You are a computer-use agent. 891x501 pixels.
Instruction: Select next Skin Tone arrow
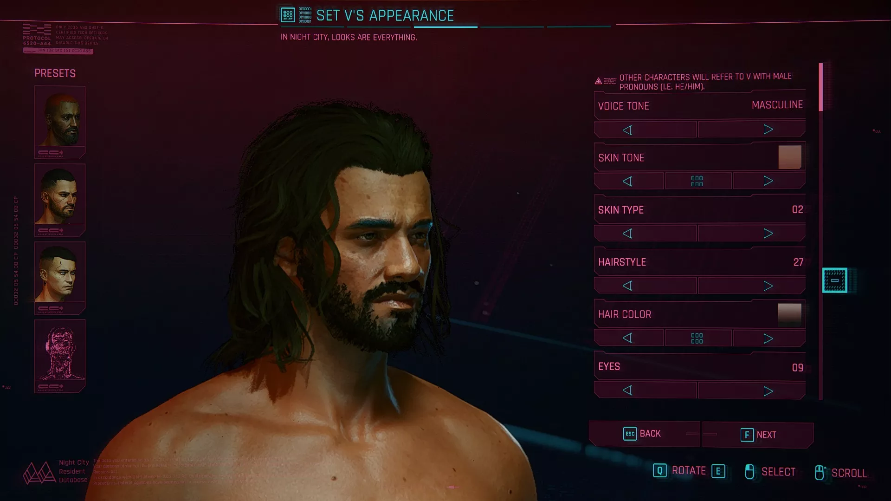(x=769, y=181)
